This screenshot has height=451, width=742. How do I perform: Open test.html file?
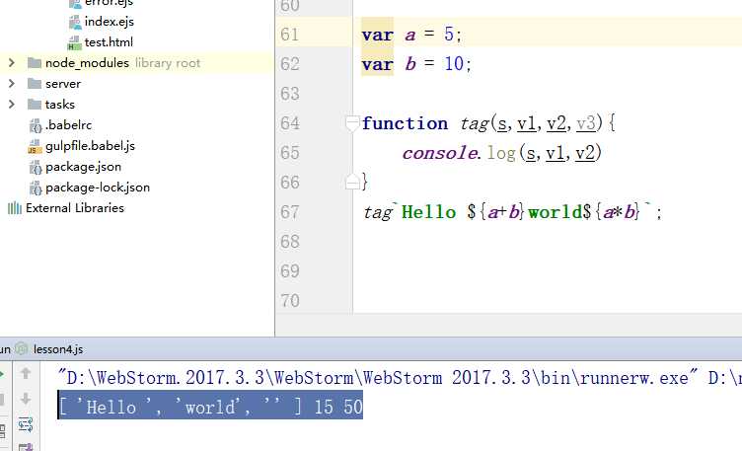click(109, 42)
